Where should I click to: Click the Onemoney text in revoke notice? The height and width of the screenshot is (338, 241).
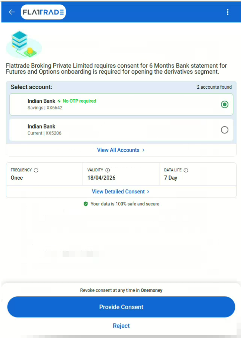pos(151,290)
